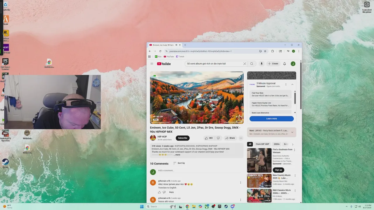
Task: Click in the Add a comment field
Action: (199, 171)
